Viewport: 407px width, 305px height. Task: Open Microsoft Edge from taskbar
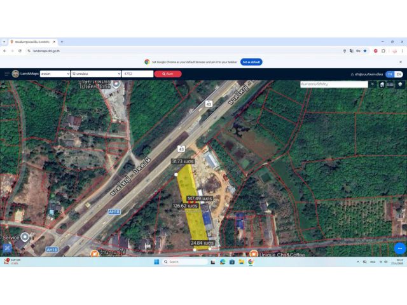[223, 262]
